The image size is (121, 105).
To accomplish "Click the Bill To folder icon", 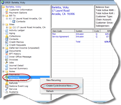I will (x=7, y=16).
